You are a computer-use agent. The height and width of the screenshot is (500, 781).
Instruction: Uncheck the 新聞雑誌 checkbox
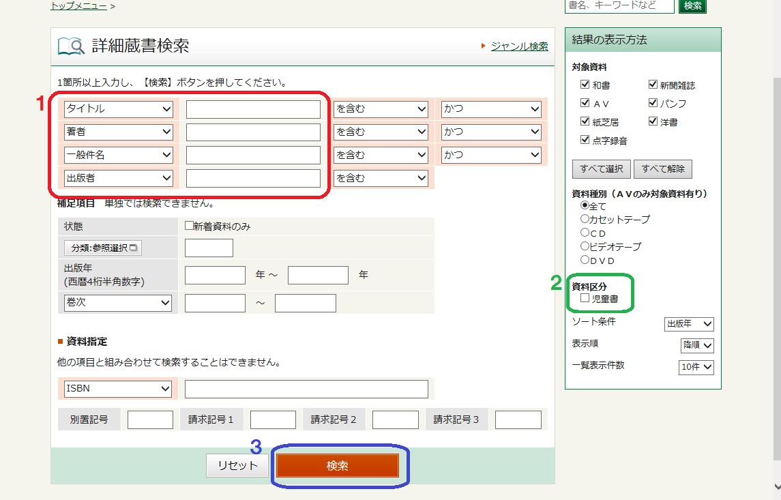[x=653, y=85]
